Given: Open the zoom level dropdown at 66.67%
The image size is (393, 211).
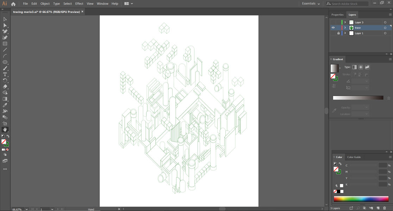Looking at the screenshot, I should pyautogui.click(x=26, y=209).
